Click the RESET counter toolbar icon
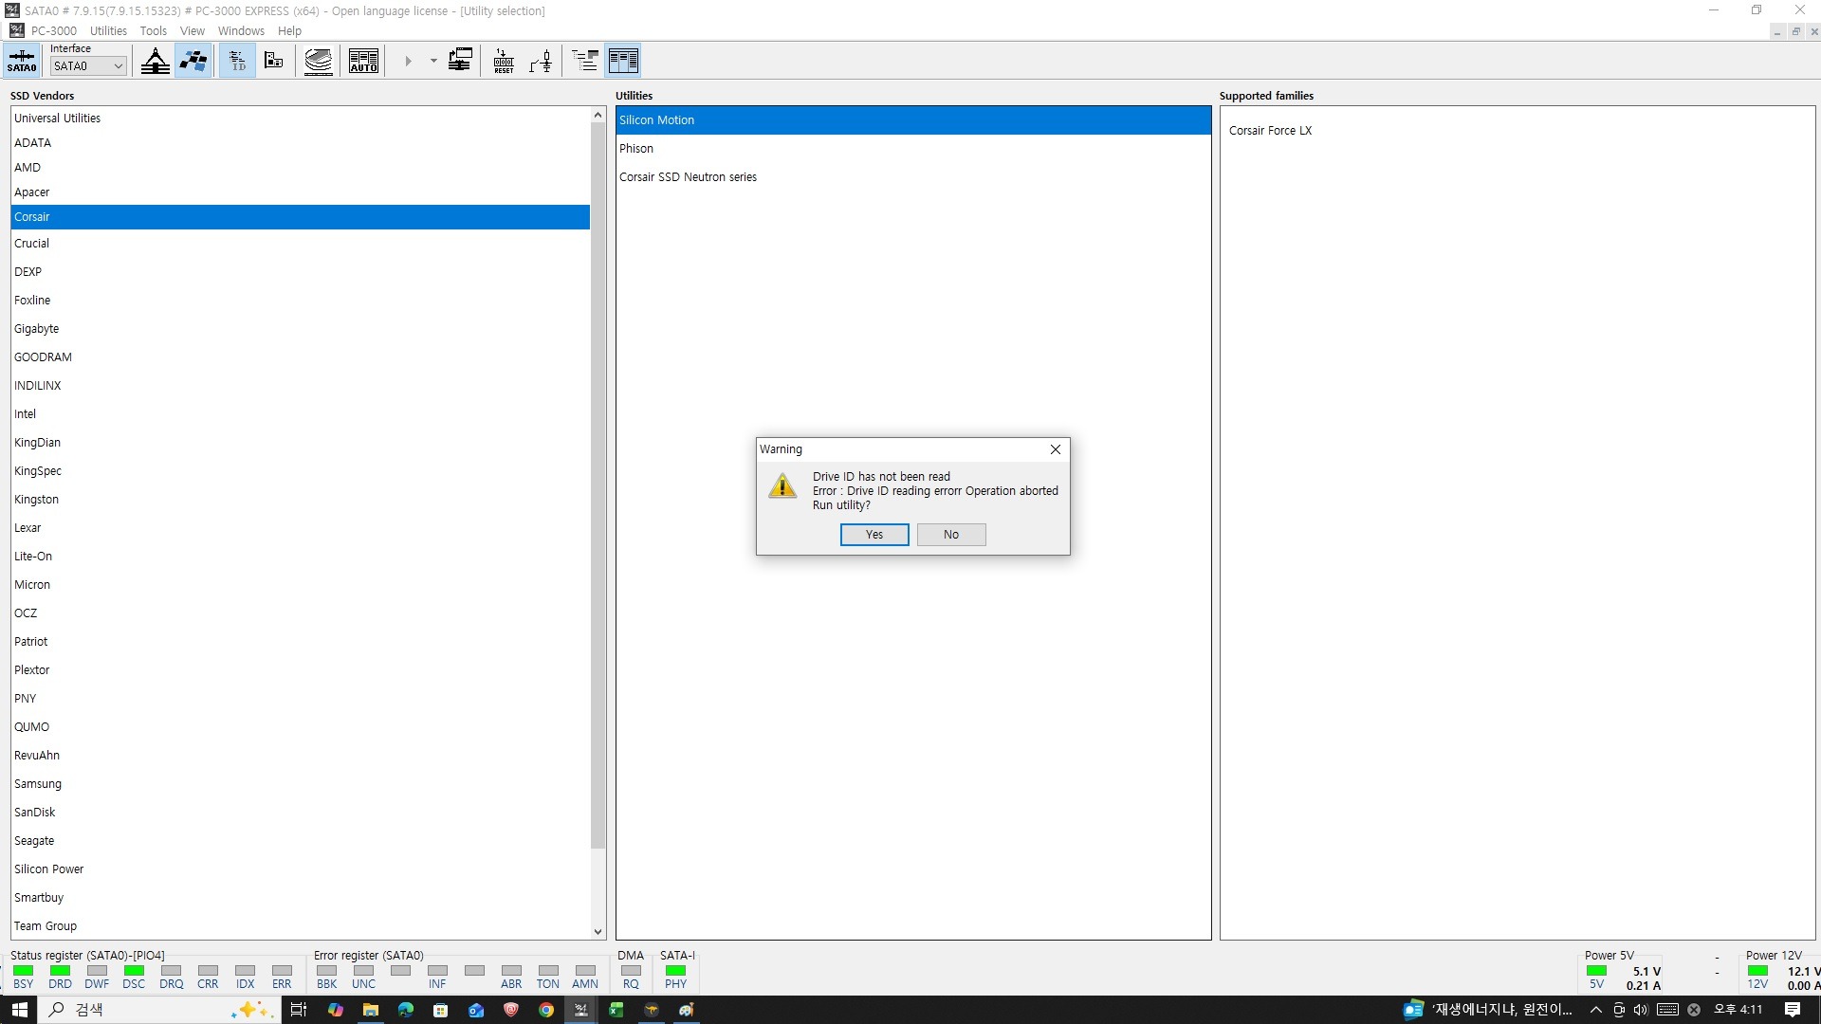The width and height of the screenshot is (1821, 1024). tap(505, 61)
